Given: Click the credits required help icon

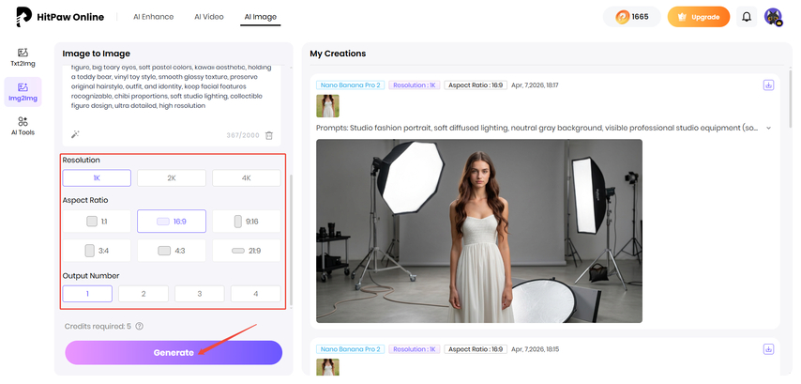Looking at the screenshot, I should [x=139, y=326].
